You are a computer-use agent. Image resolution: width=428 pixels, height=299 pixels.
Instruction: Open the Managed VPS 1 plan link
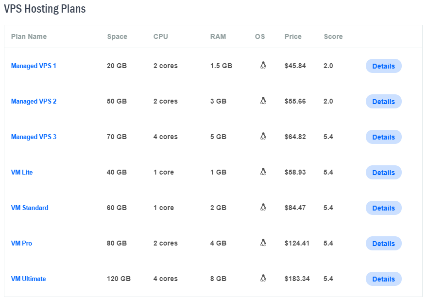[x=34, y=66]
